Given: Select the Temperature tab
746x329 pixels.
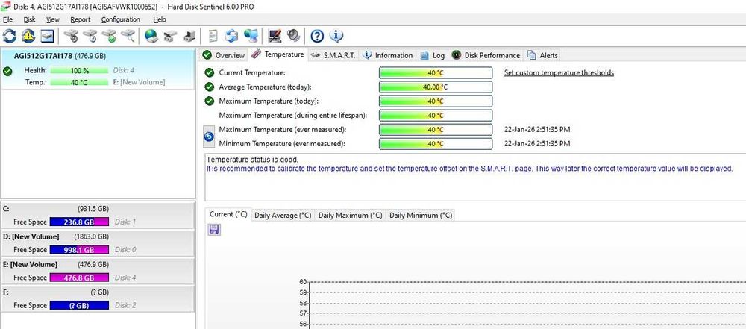Looking at the screenshot, I should pyautogui.click(x=278, y=54).
